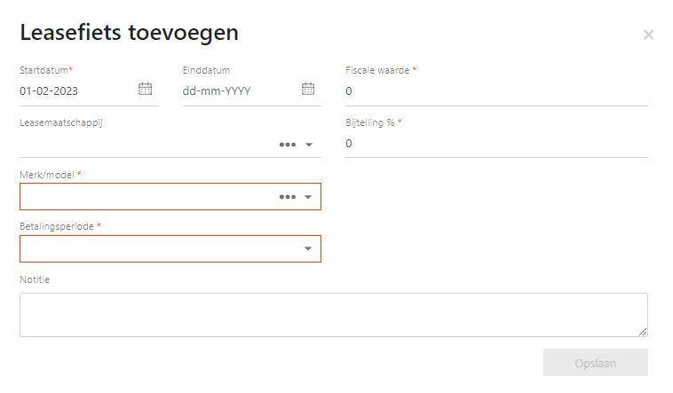
Task: Click the Merk/model three-dots lookup icon
Action: pos(288,197)
